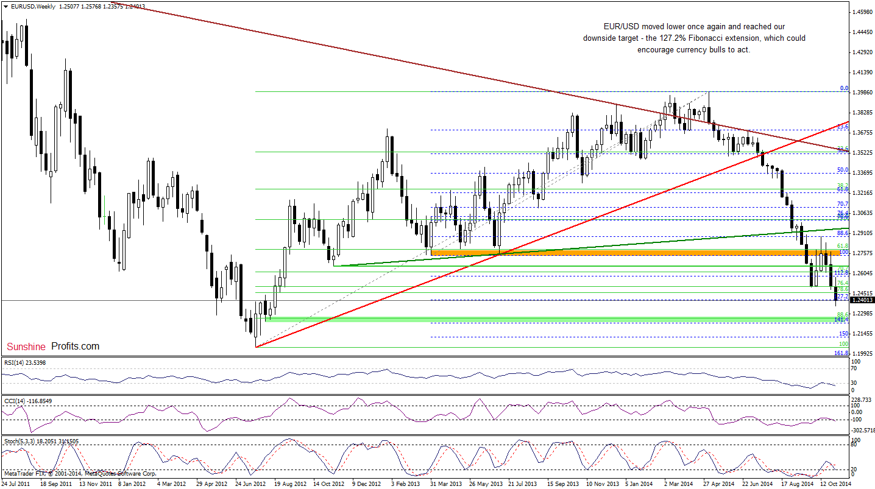Click the 161.8 Fibonacci level label

pyautogui.click(x=842, y=353)
